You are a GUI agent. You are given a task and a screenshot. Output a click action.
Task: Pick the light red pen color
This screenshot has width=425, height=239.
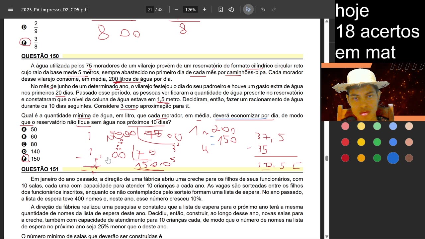click(345, 126)
